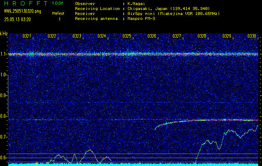This screenshot has width=262, height=166.
Task: Click receiving location Chigasaki, Japan text
Action: [x=169, y=9]
